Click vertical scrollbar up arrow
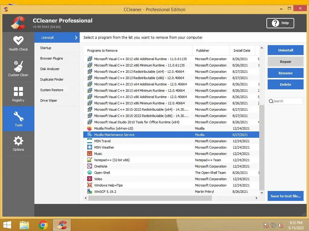This screenshot has width=309, height=231. 262,48
